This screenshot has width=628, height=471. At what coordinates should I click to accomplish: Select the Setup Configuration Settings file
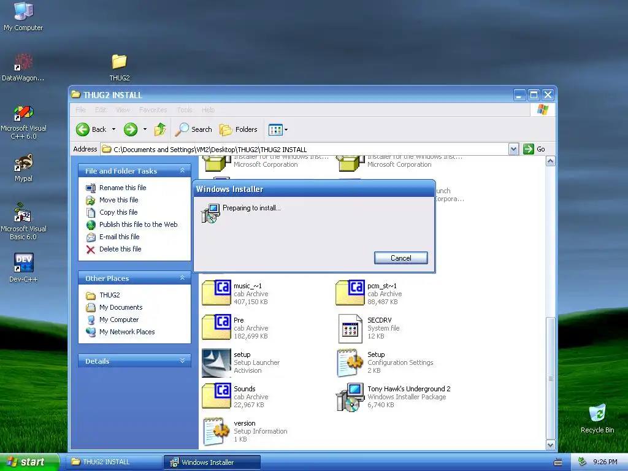(385, 362)
